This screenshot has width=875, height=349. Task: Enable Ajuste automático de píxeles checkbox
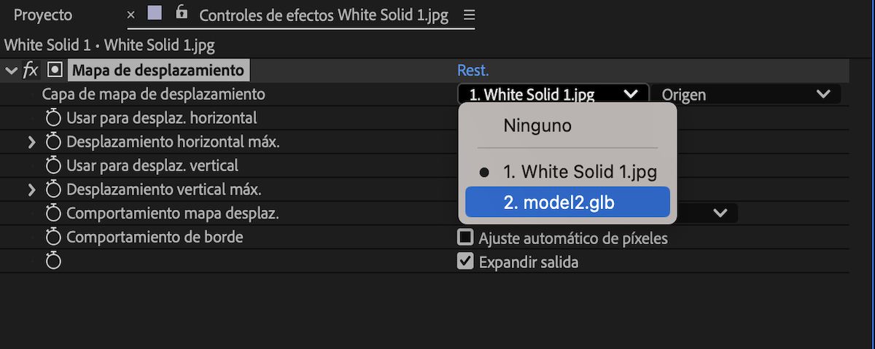(465, 238)
